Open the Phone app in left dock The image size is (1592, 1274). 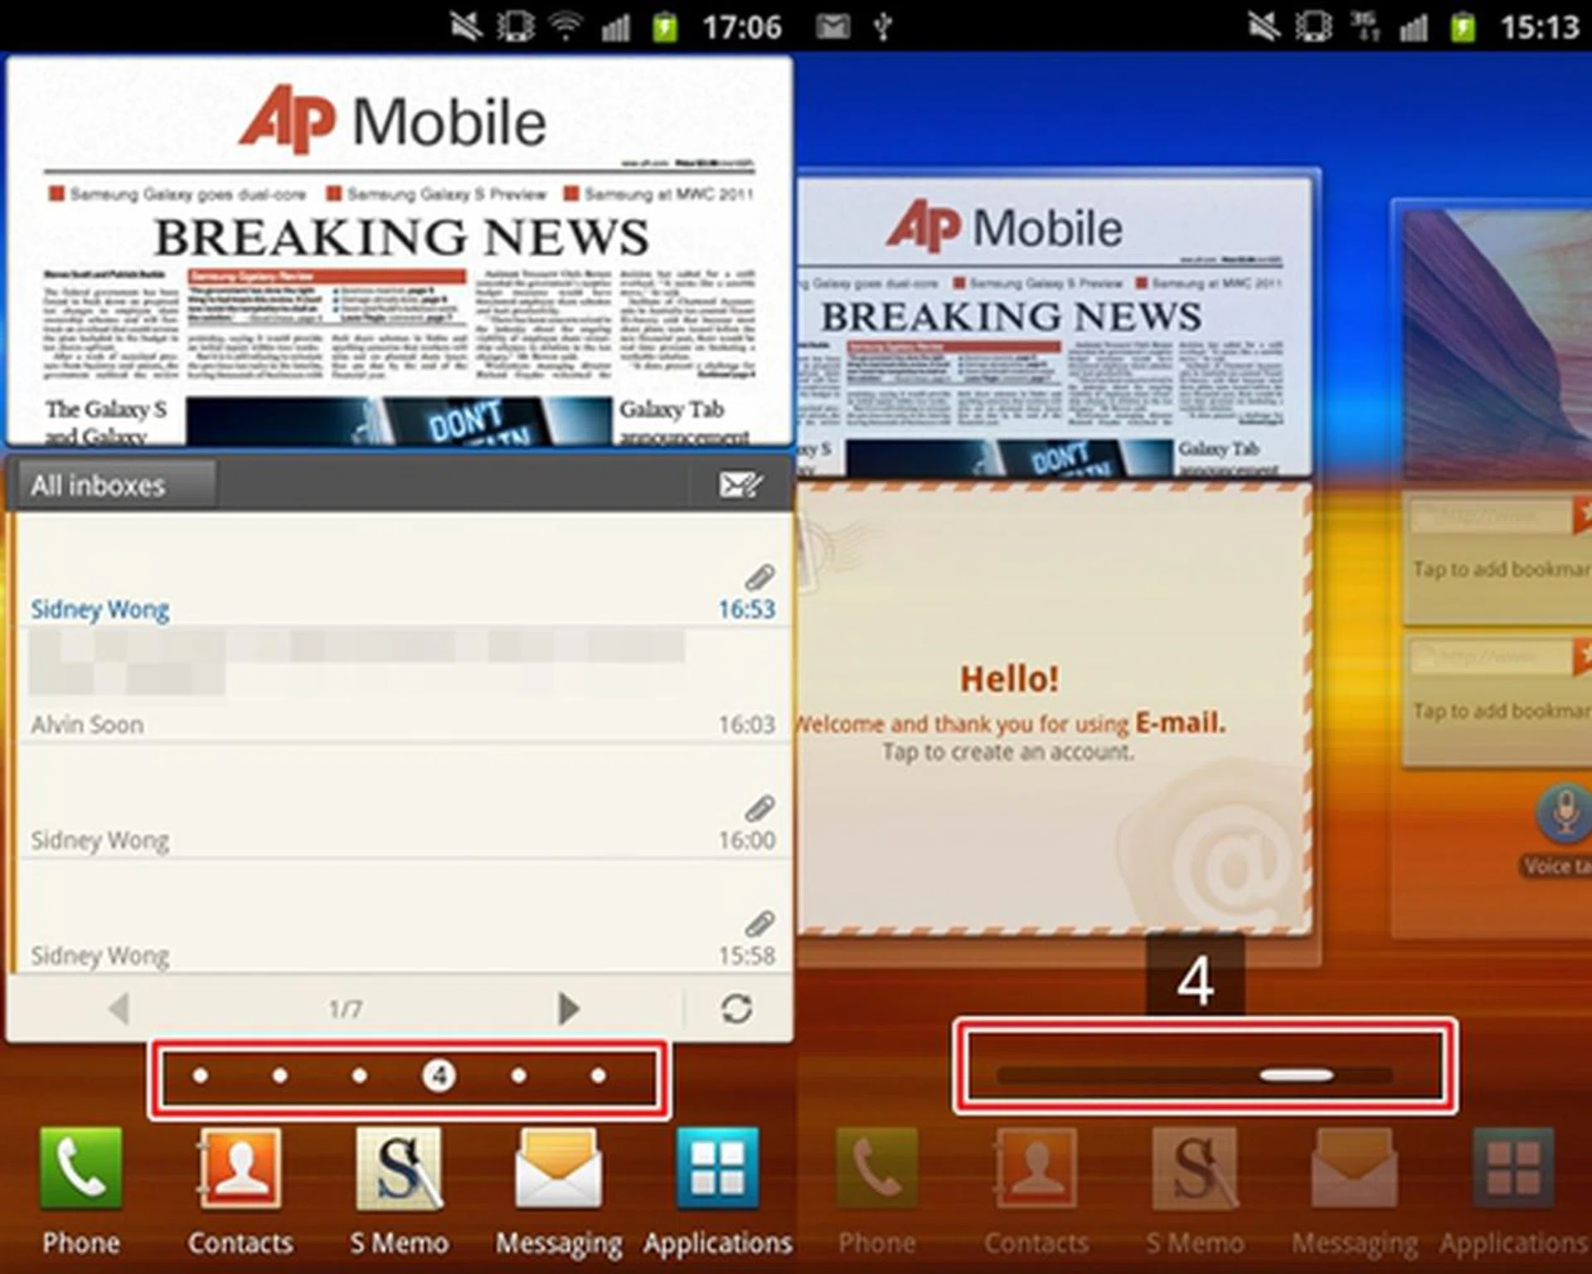[80, 1169]
